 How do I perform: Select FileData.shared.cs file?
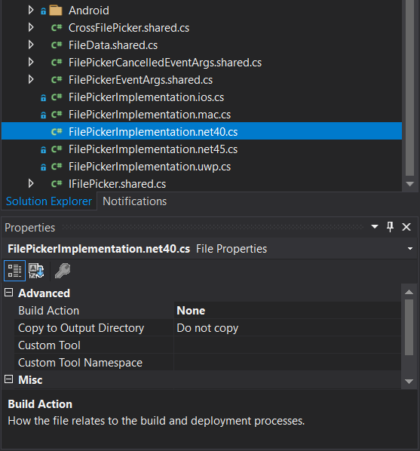pos(113,45)
